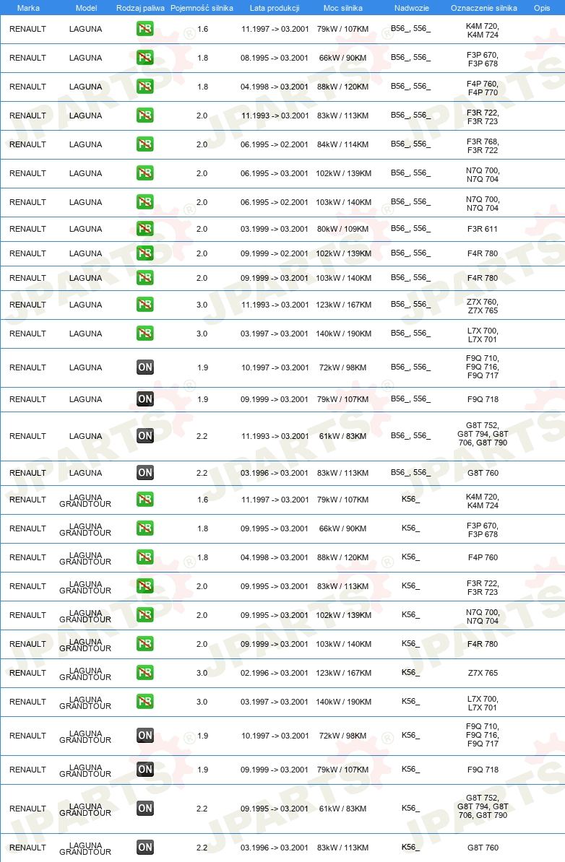565x862 pixels.
Task: Click the ON icon for Grandtour K56_ G8T 760
Action: click(145, 848)
